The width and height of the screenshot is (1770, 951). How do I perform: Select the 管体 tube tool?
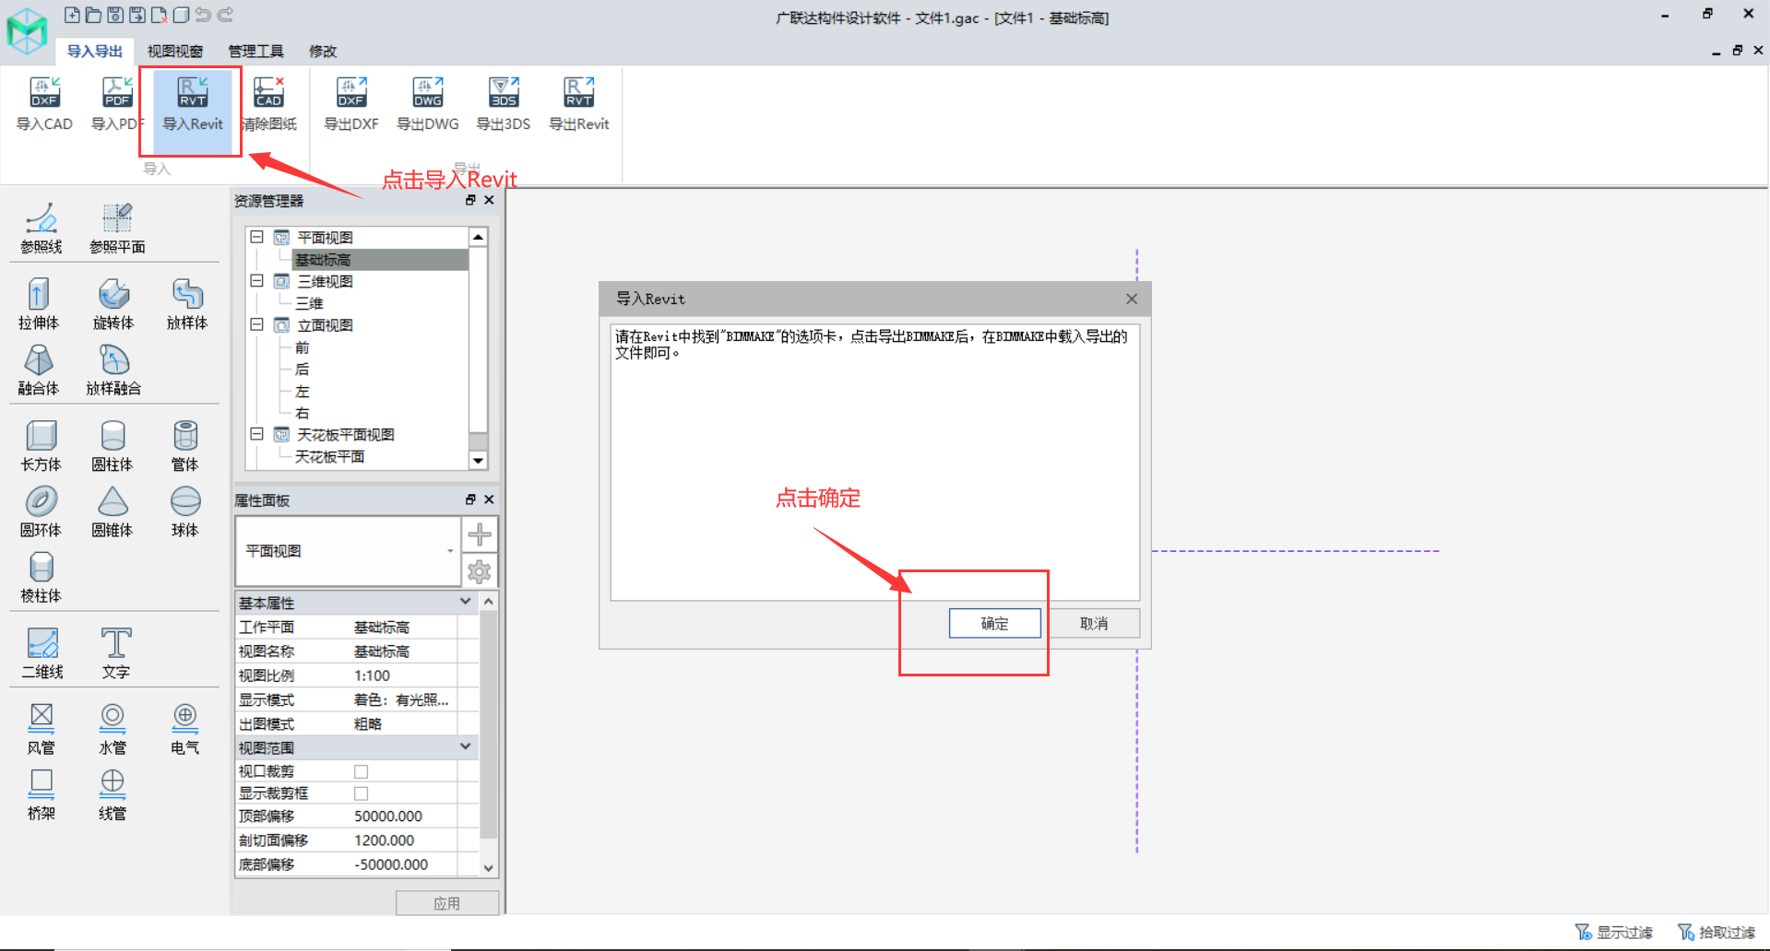point(185,446)
